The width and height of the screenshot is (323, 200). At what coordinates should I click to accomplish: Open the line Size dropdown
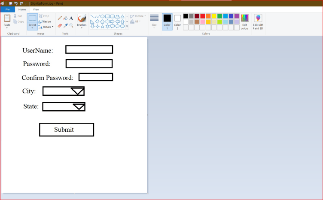pos(154,21)
